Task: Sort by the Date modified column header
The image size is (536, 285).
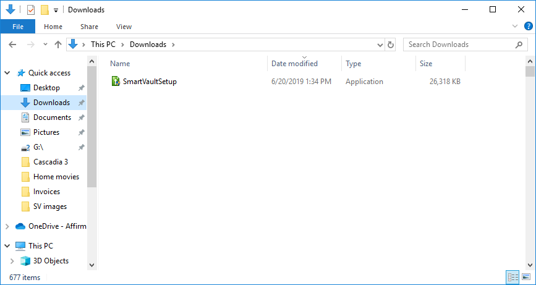Action: (295, 64)
